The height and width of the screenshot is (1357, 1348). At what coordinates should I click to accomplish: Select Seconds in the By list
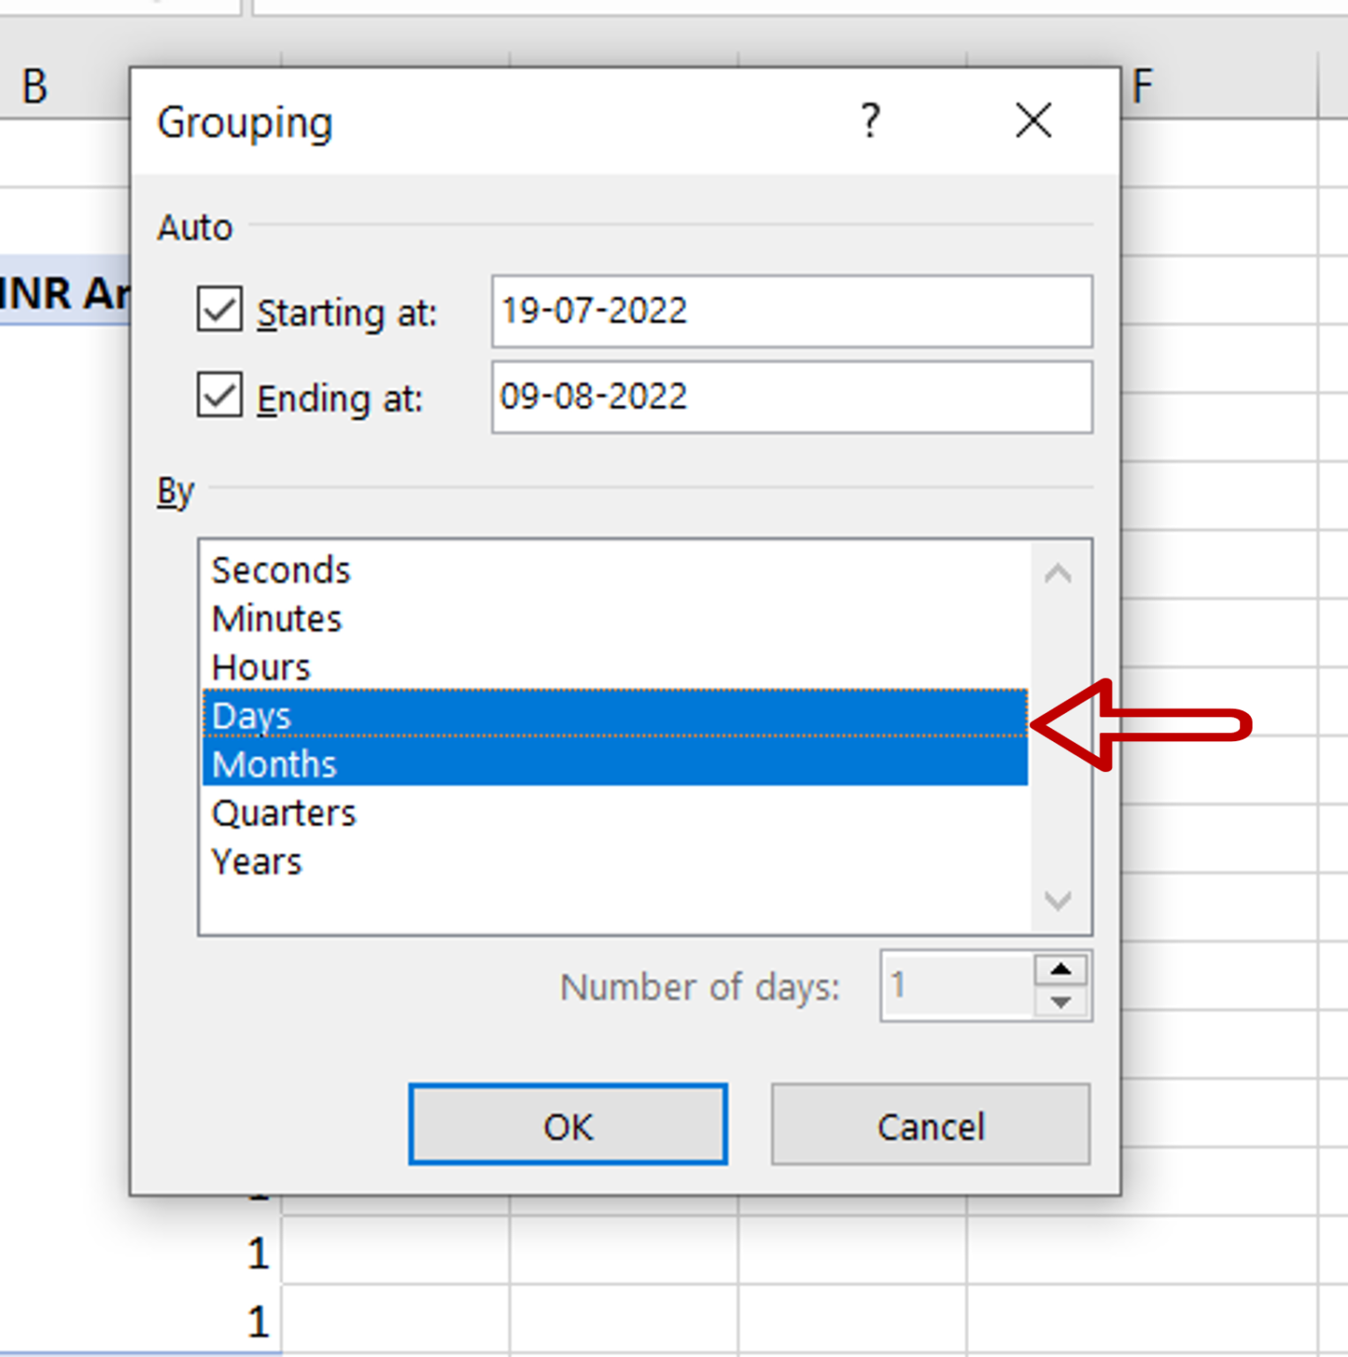tap(615, 570)
